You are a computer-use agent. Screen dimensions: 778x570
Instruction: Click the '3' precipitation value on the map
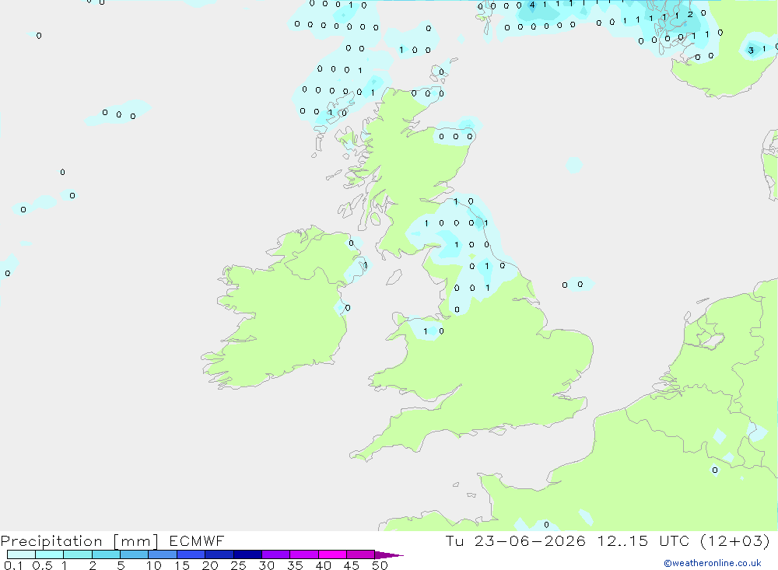click(x=751, y=50)
